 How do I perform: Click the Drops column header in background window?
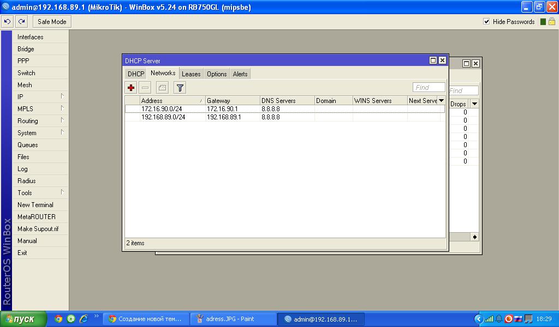tap(460, 104)
